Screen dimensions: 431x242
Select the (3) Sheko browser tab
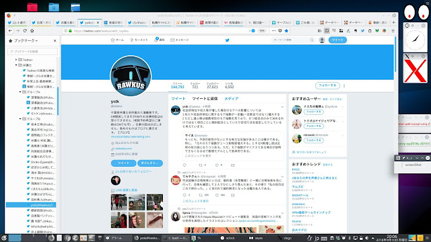pyautogui.click(x=137, y=22)
